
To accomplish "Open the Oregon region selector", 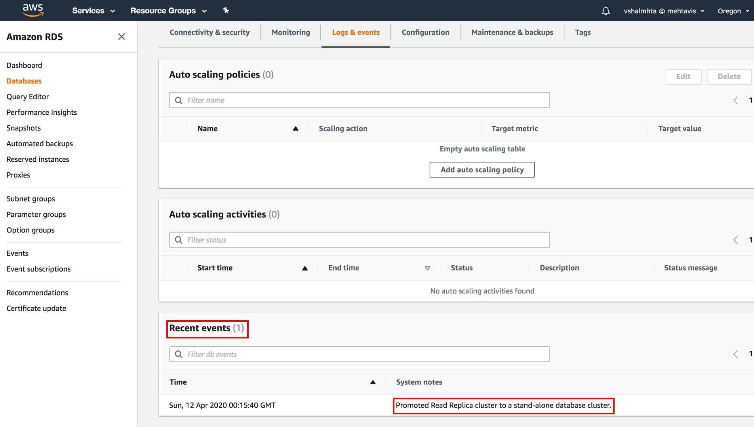I will click(x=733, y=11).
